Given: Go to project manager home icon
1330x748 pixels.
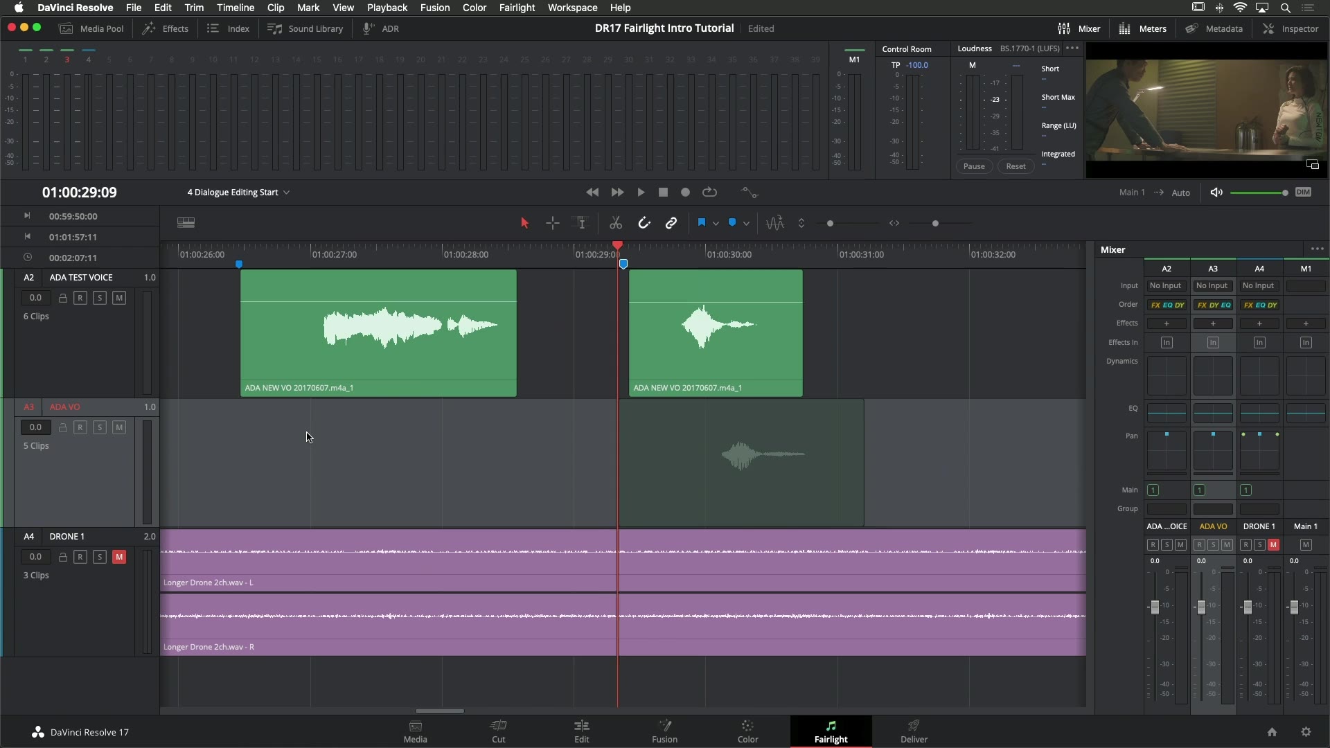Looking at the screenshot, I should (x=1272, y=732).
